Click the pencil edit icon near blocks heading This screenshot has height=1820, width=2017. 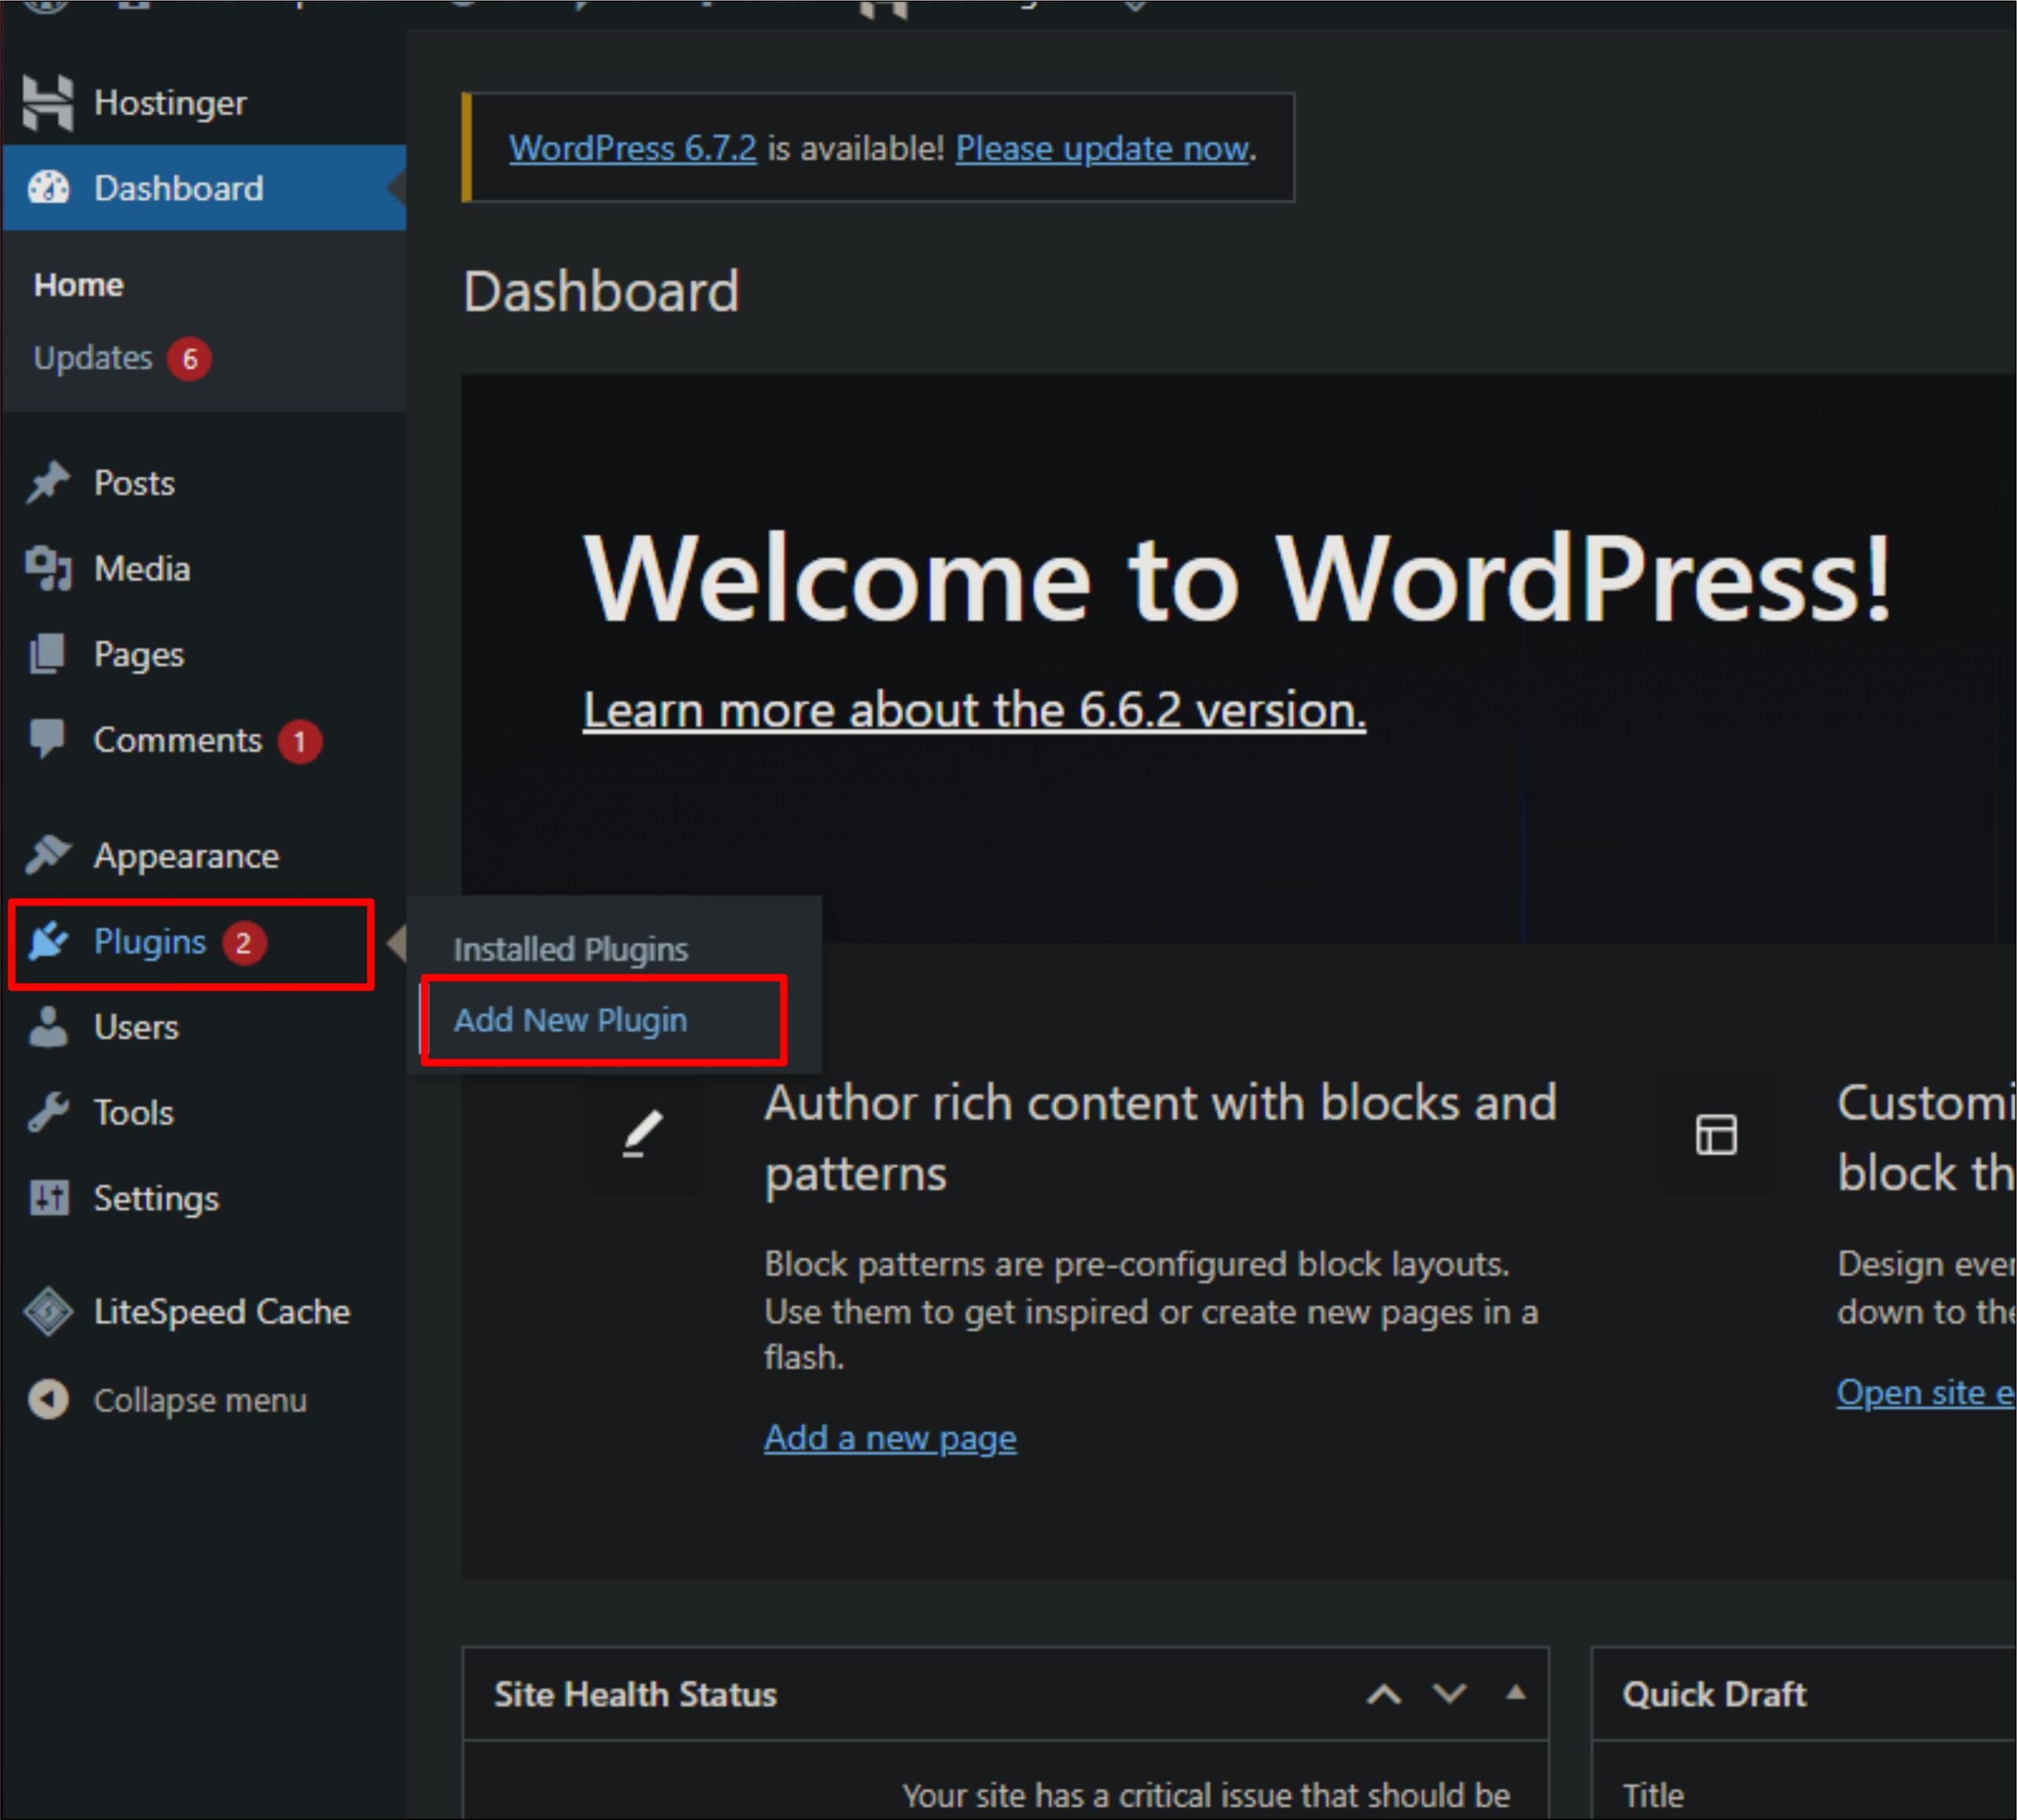(x=644, y=1134)
